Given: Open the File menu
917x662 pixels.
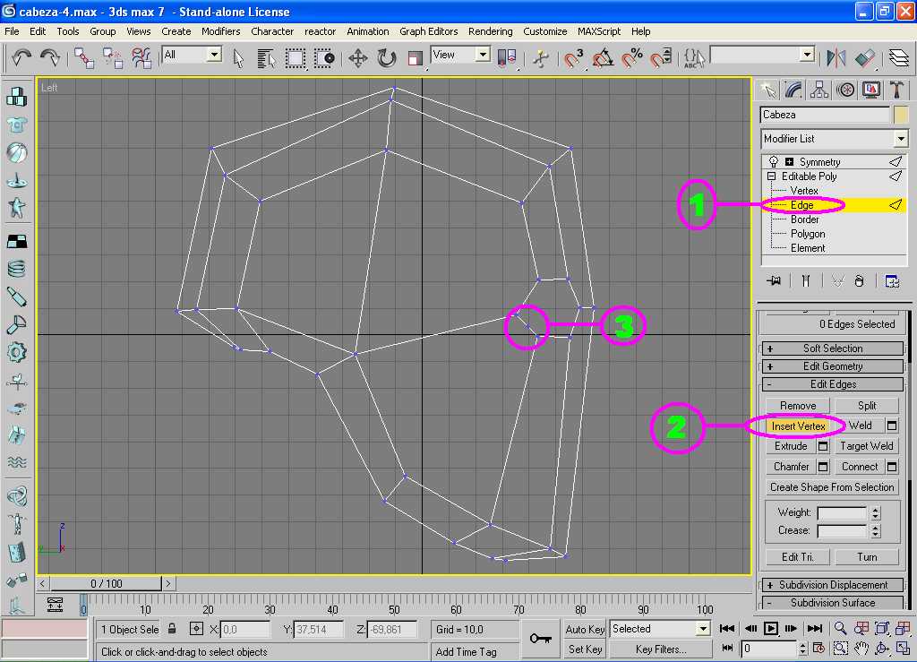Looking at the screenshot, I should [12, 31].
